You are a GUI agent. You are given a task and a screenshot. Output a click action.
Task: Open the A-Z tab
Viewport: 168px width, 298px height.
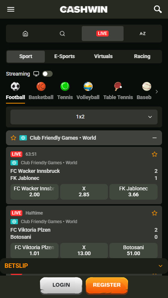[143, 34]
